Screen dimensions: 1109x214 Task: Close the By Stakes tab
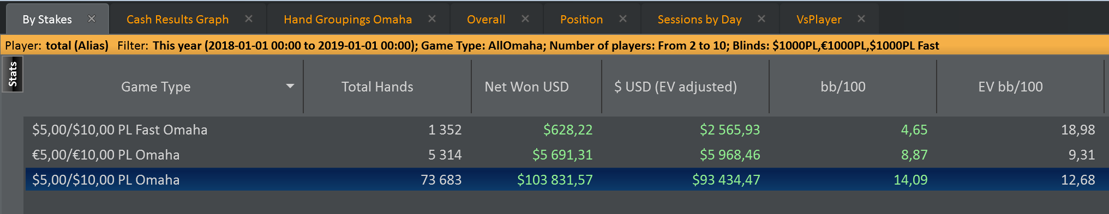click(x=92, y=19)
